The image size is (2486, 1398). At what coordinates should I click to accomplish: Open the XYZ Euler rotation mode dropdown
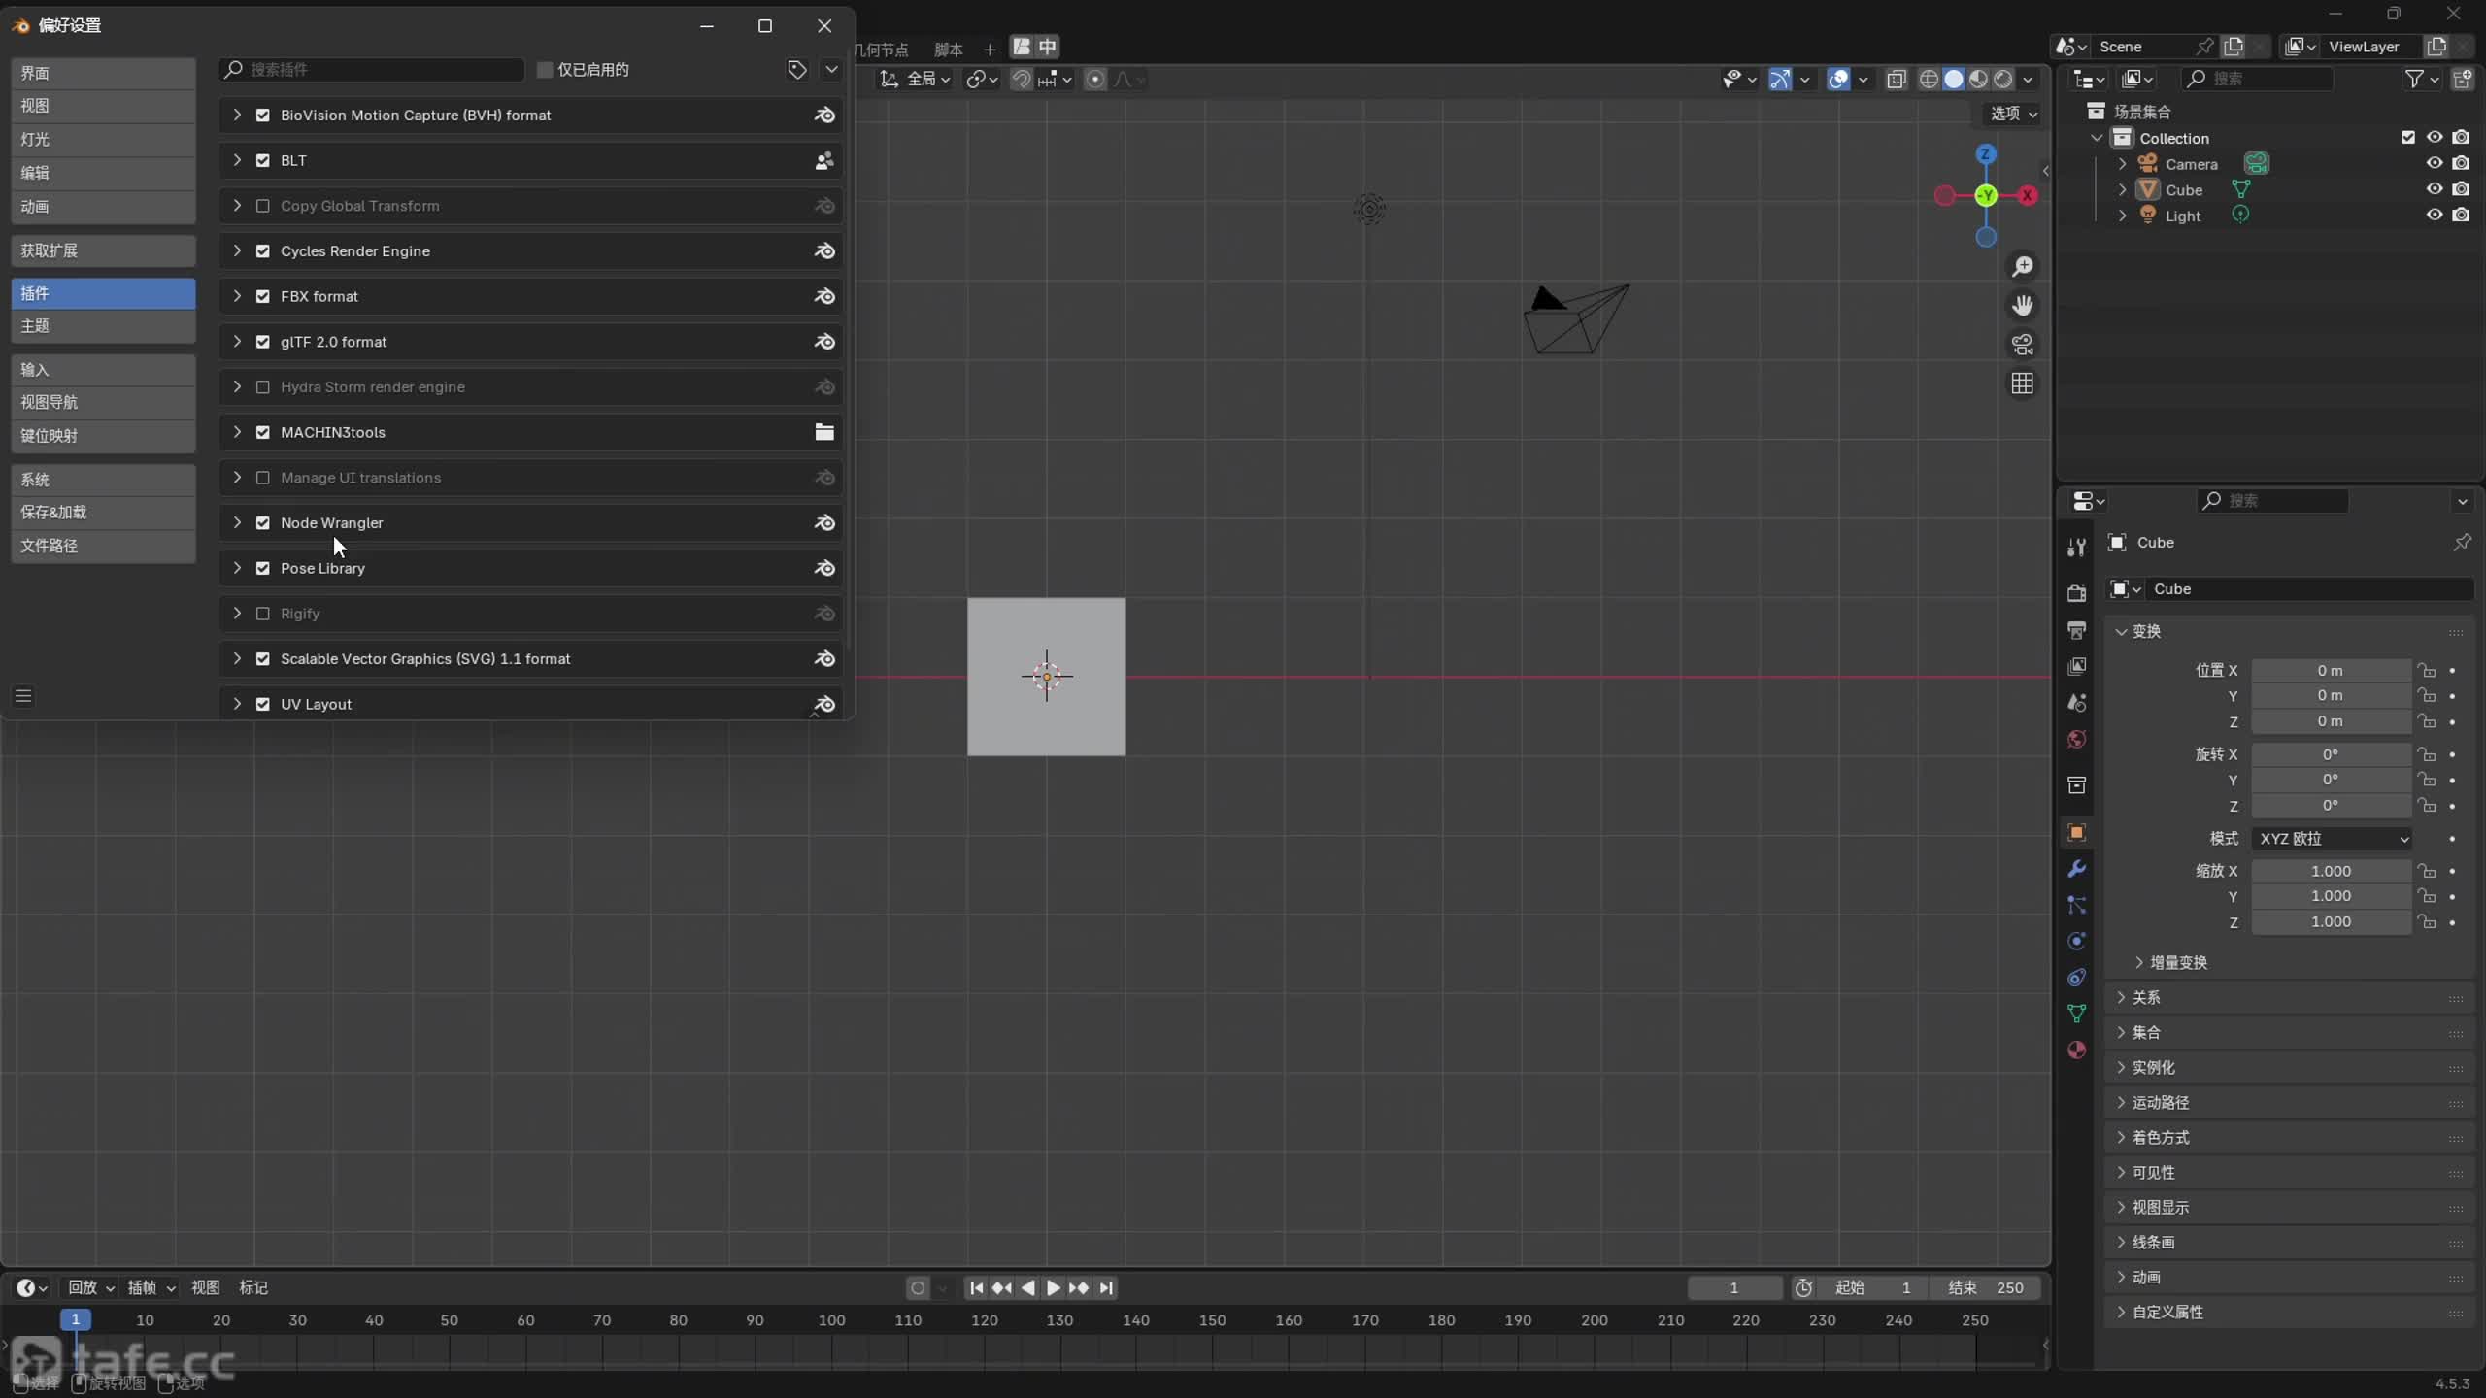2333,839
